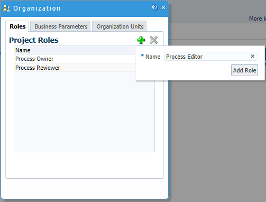The height and width of the screenshot is (202, 266).
Task: Click the Organization people icon in title bar
Action: tap(7, 8)
